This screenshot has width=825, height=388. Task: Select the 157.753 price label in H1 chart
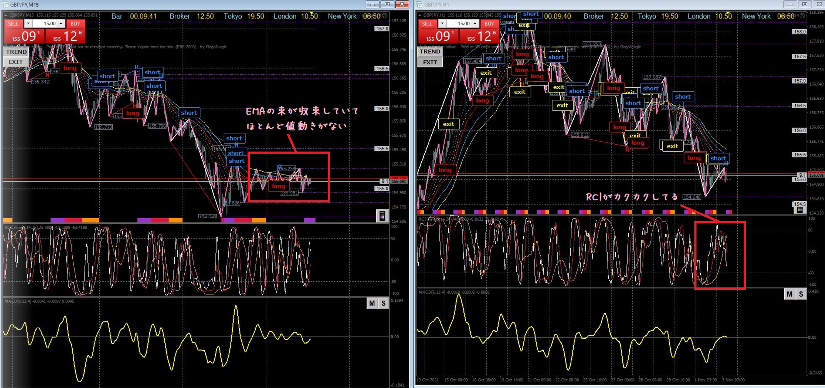(592, 44)
